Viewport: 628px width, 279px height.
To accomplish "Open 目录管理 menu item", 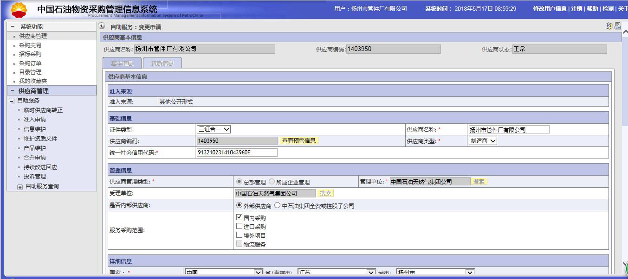I will tap(30, 72).
